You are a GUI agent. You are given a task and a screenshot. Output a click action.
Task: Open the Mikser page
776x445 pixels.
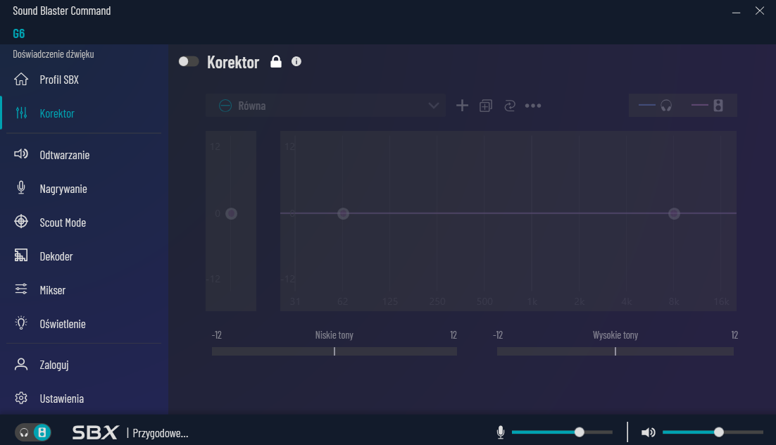pos(52,290)
